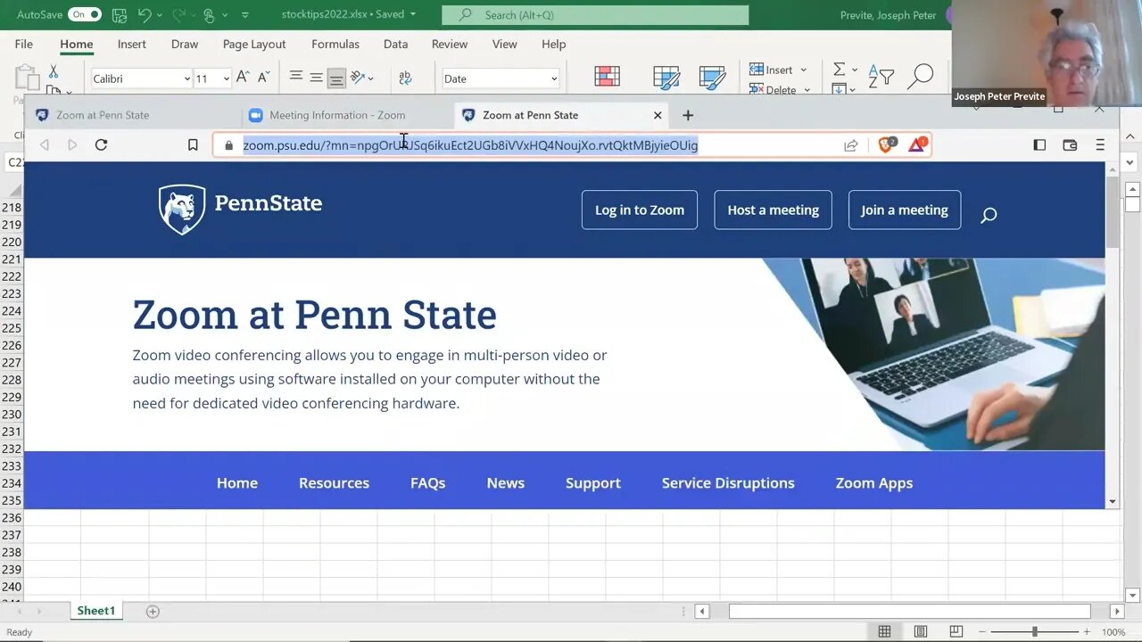1142x642 pixels.
Task: Apply middle align in Excel ribbon
Action: [x=316, y=78]
